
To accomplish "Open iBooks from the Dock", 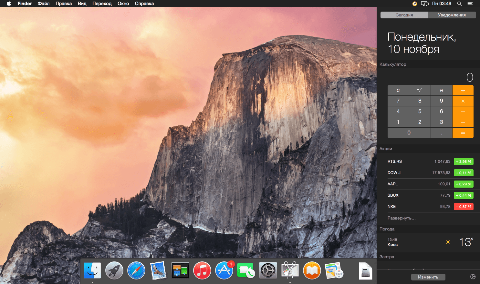I will point(312,270).
